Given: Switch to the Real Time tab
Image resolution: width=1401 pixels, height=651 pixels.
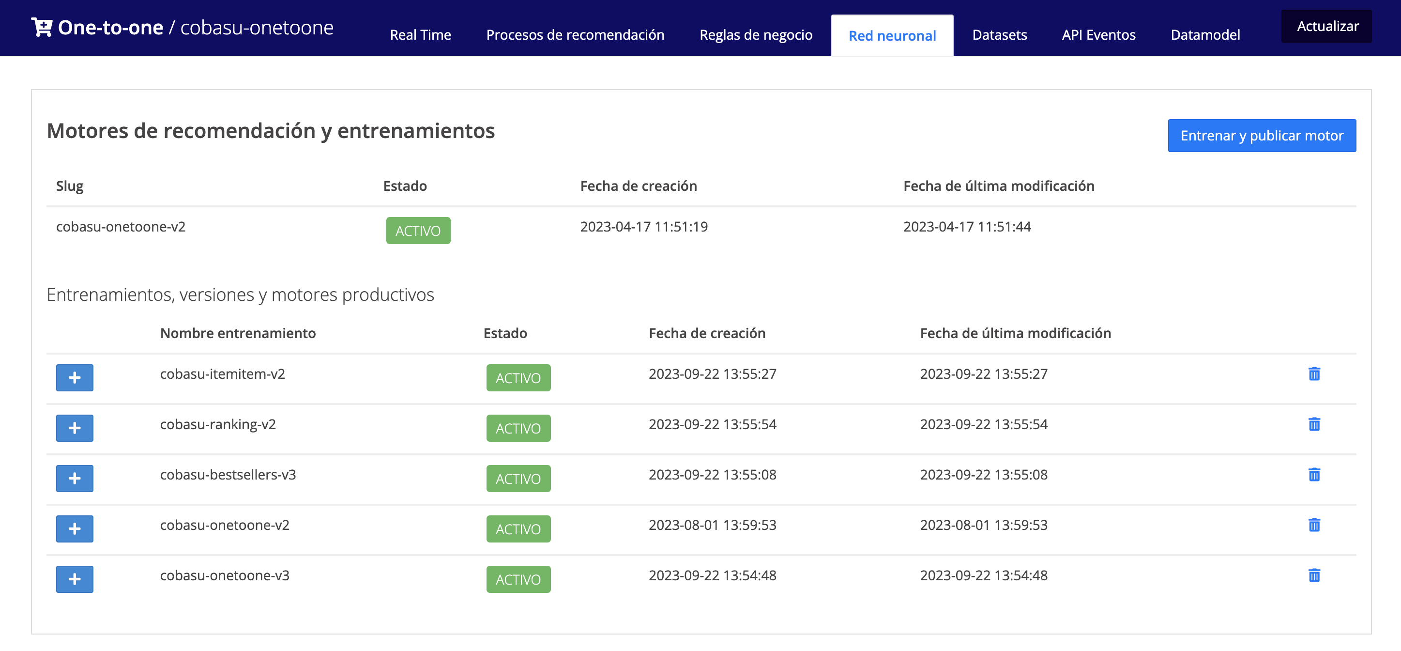Looking at the screenshot, I should click(x=420, y=35).
